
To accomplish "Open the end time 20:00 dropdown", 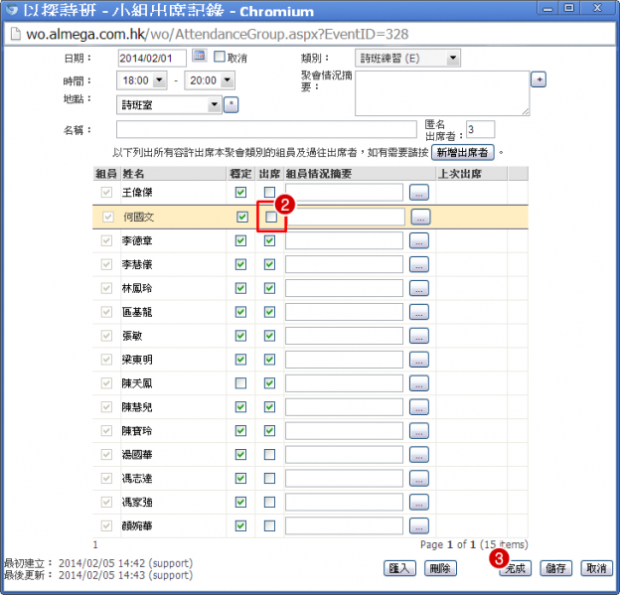I will pyautogui.click(x=210, y=80).
